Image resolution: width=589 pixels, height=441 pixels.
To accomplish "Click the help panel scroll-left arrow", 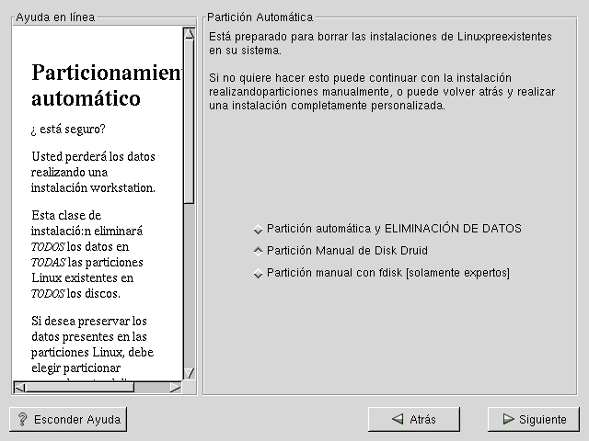I will (x=18, y=387).
